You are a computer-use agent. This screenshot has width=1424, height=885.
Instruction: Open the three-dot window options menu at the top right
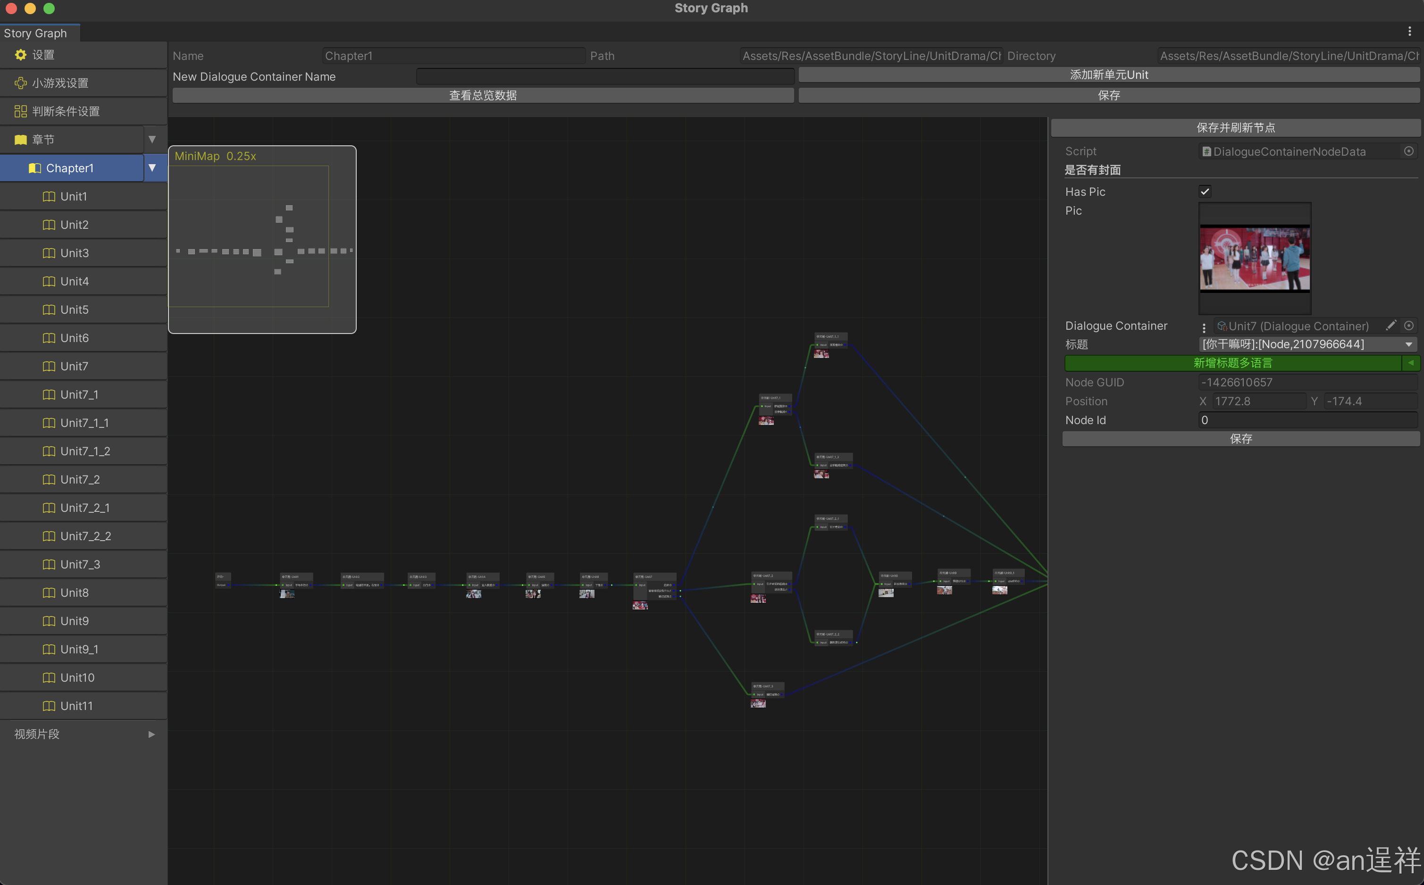point(1409,32)
